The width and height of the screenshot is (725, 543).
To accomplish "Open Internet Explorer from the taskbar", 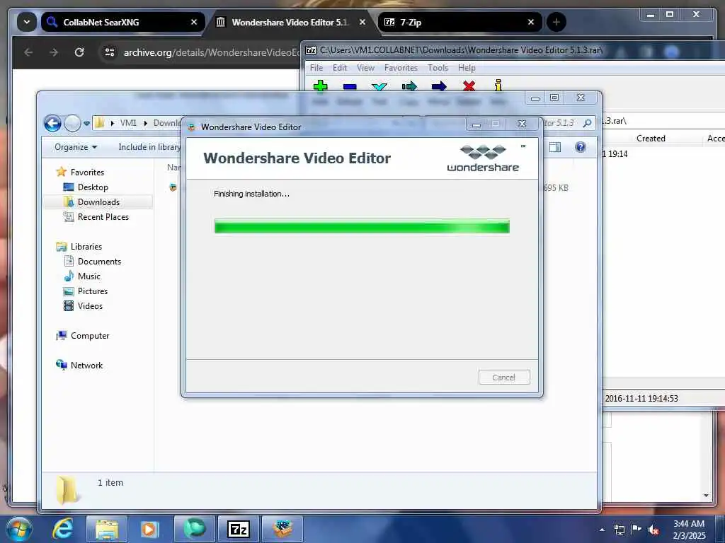I will (x=63, y=529).
